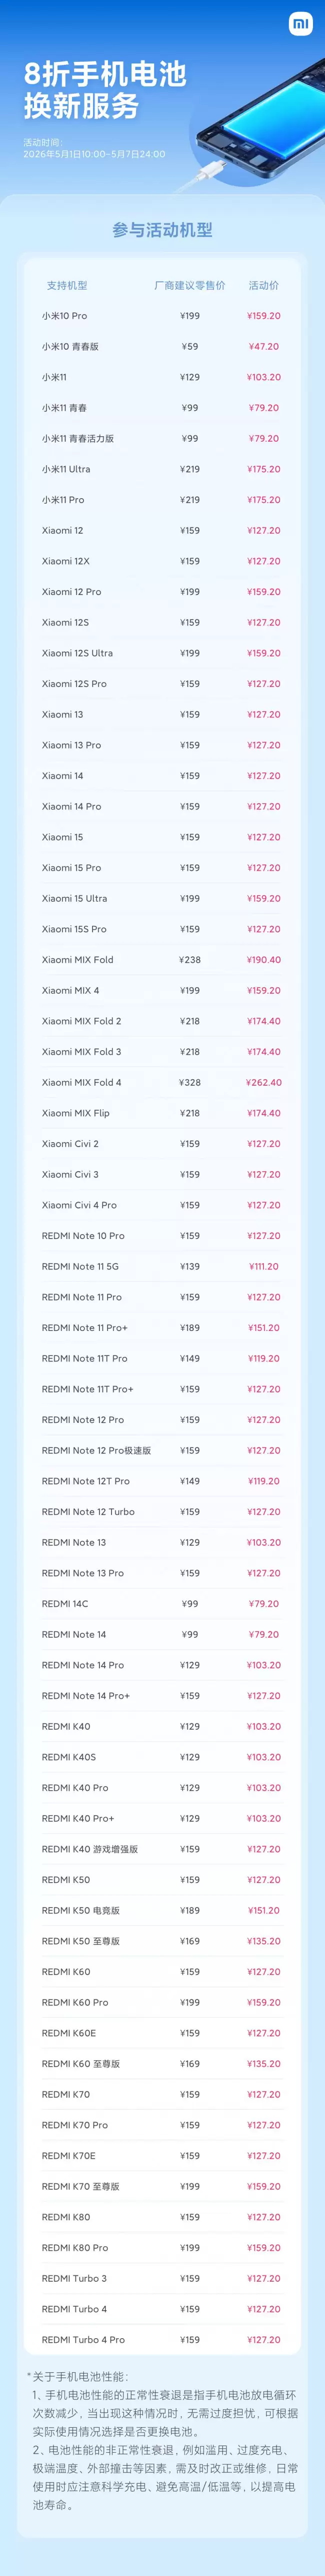Click the 支持机型 column header
This screenshot has height=2576, width=325.
(x=67, y=285)
